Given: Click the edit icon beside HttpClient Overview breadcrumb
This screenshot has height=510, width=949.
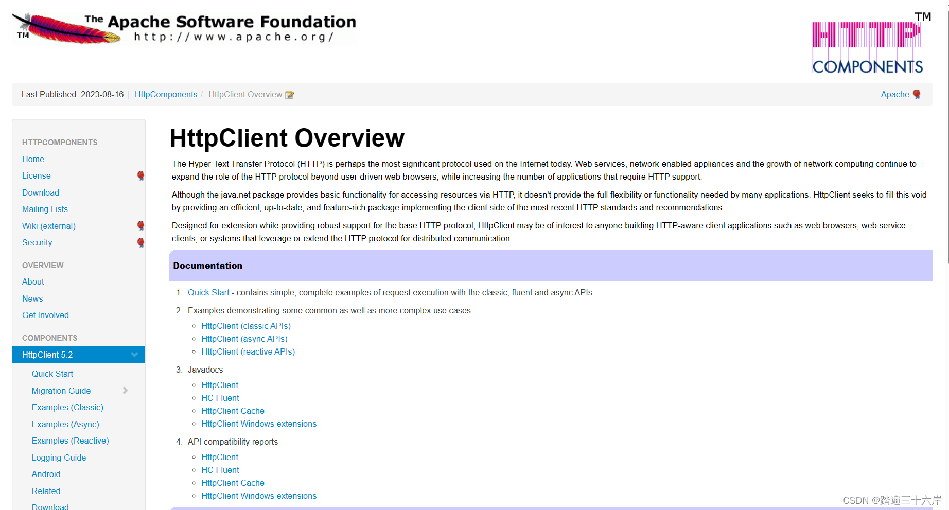Looking at the screenshot, I should point(289,95).
